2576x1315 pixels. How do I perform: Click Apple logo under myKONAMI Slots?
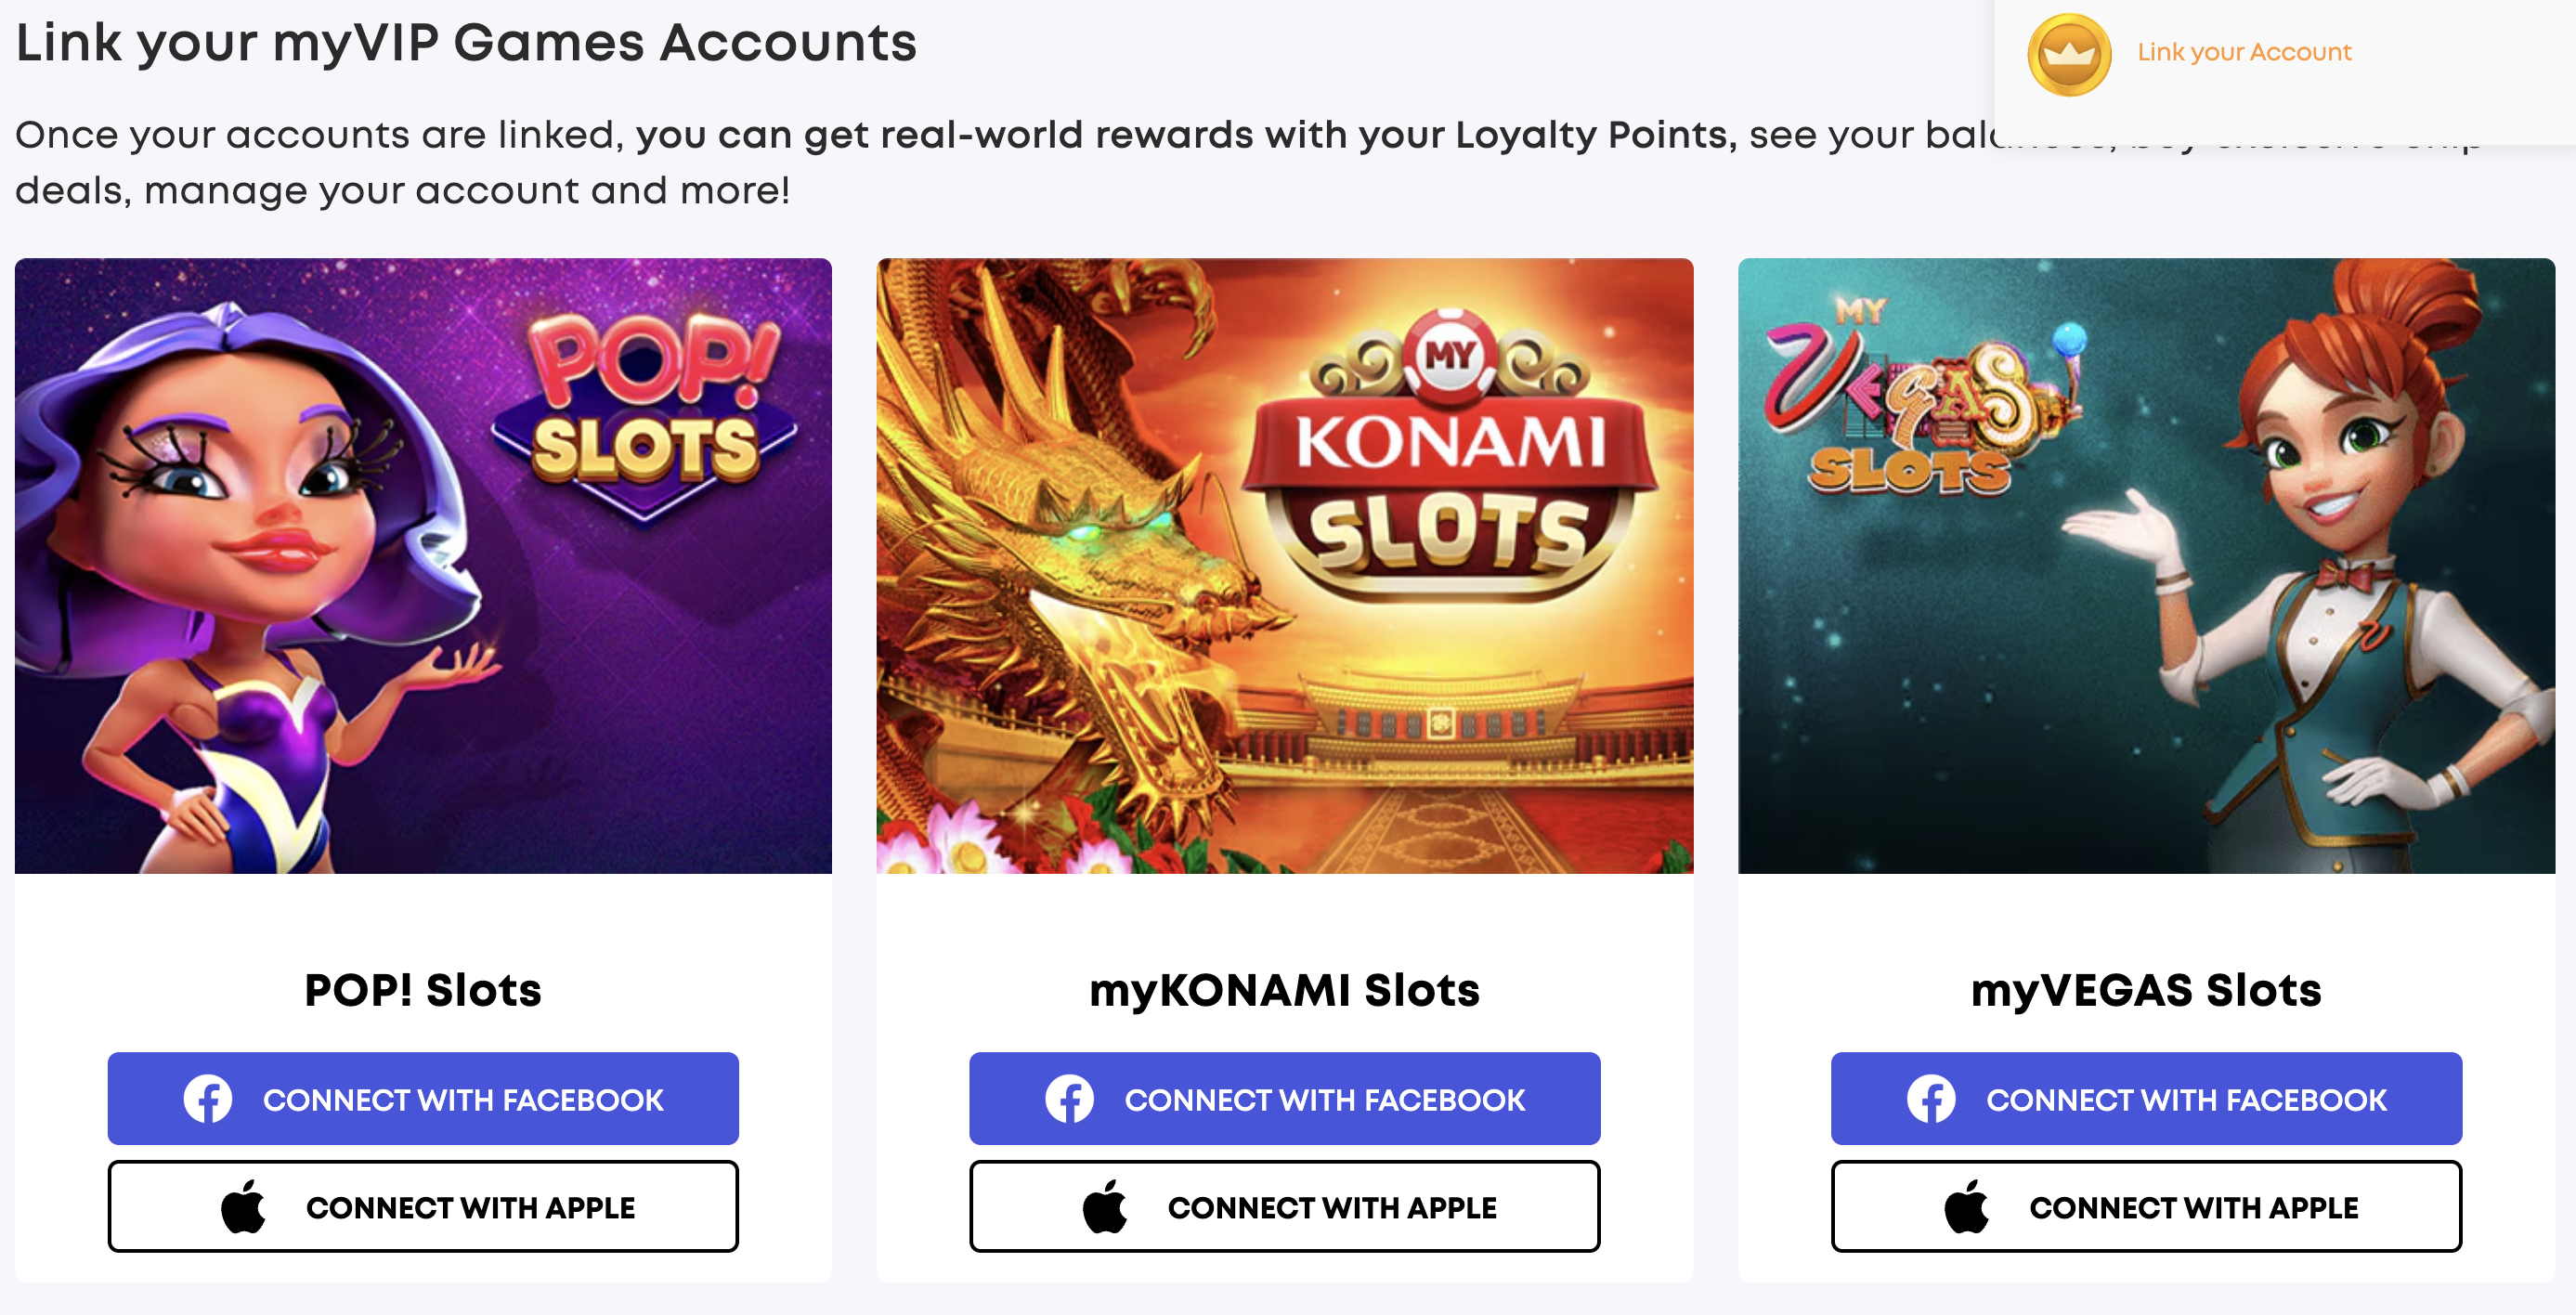point(1105,1206)
